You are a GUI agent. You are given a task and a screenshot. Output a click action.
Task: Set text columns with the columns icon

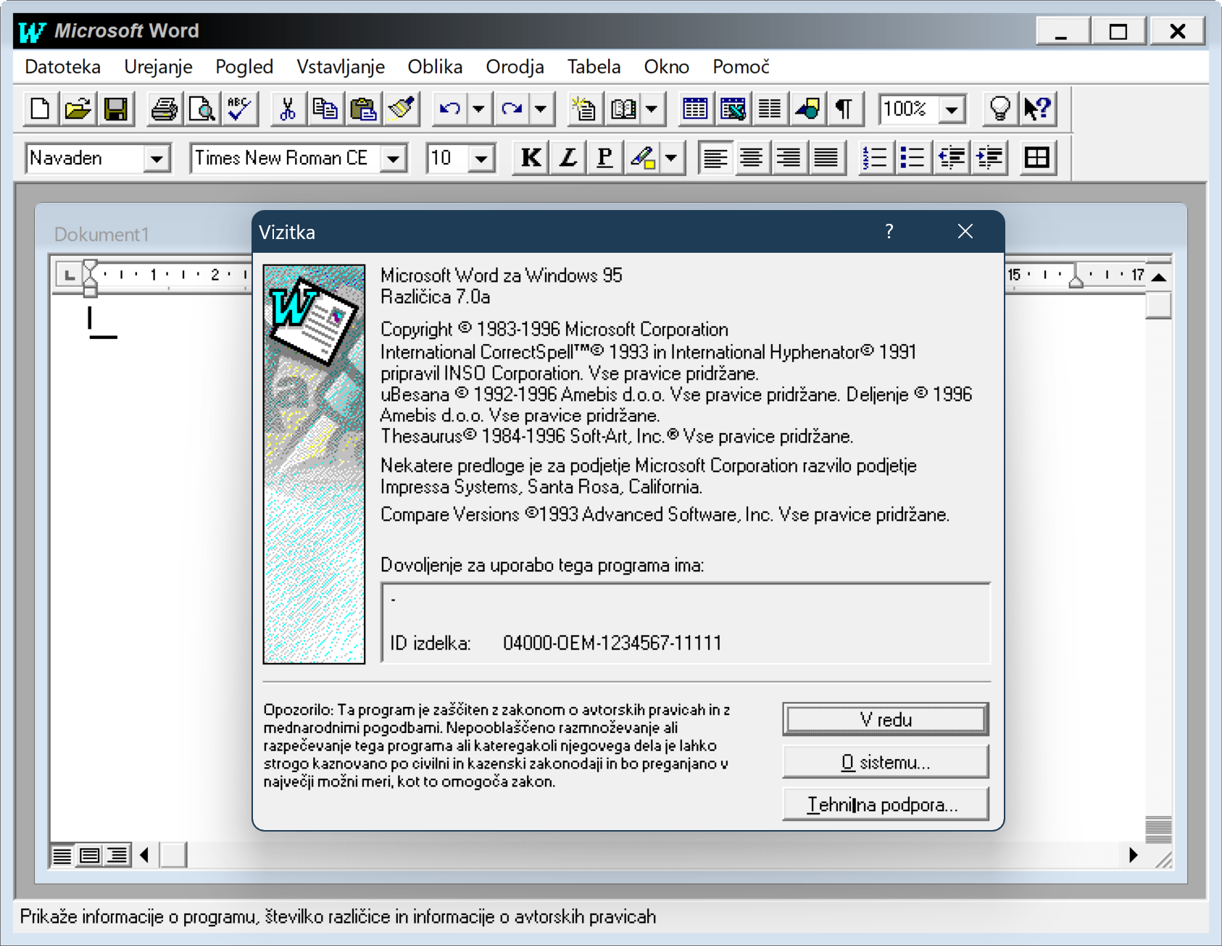[770, 109]
